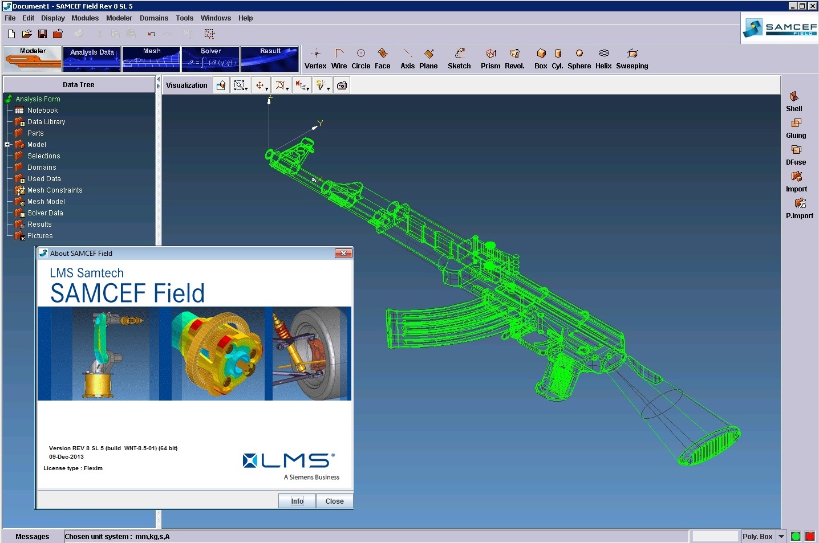The image size is (819, 543).
Task: Open the Display menu
Action: tap(53, 18)
